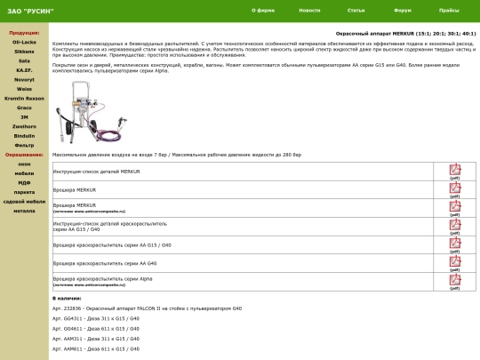
Task: Go to Новости in top navigation
Action: tap(309, 11)
